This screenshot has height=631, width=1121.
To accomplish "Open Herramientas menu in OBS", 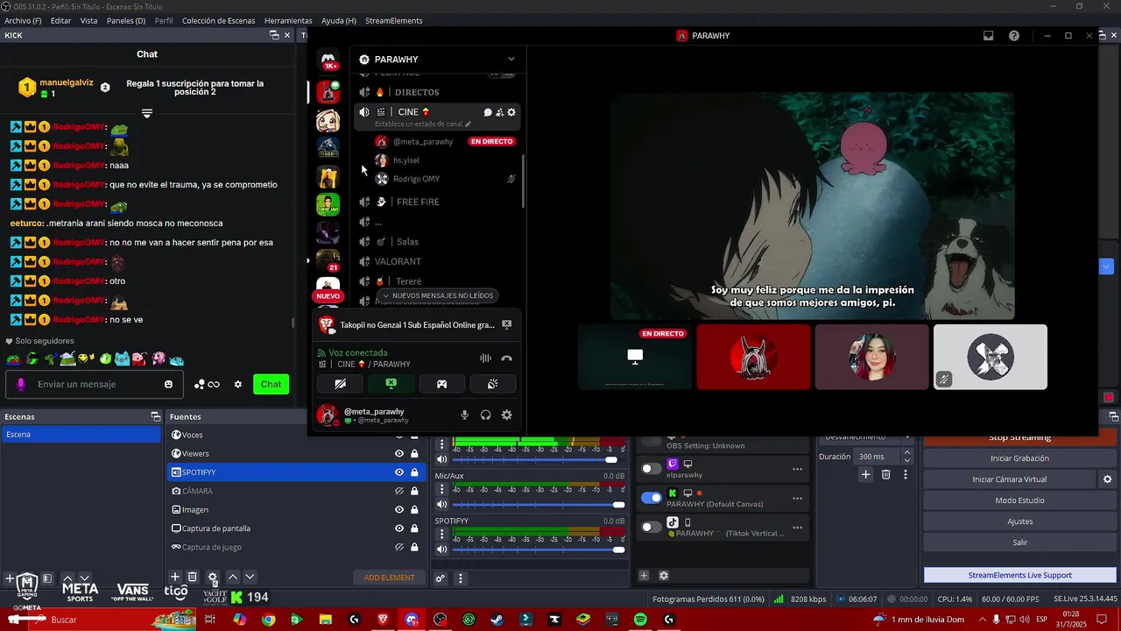I will click(288, 20).
